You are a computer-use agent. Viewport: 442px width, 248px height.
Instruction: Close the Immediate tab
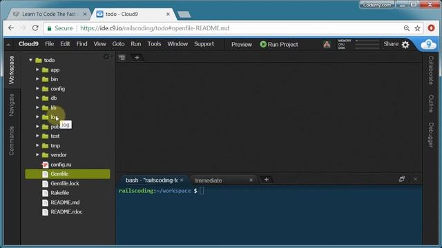(251, 180)
